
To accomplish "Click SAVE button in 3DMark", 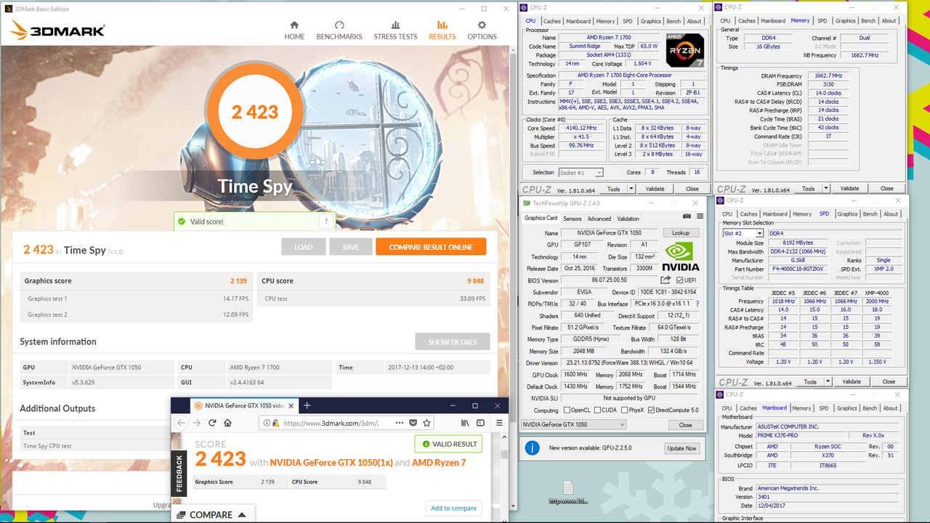I will click(351, 247).
